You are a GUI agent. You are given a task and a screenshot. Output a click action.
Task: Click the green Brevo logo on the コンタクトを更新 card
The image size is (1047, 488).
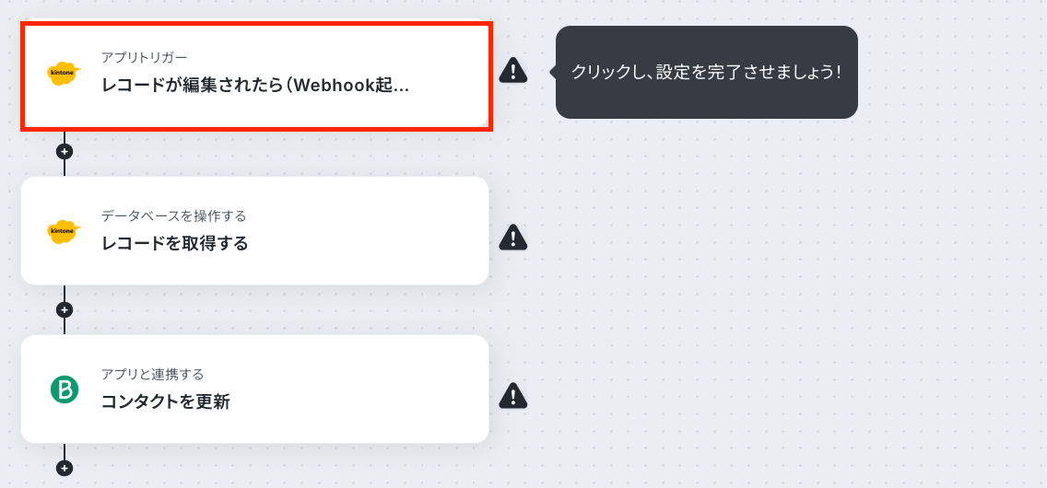coord(65,389)
